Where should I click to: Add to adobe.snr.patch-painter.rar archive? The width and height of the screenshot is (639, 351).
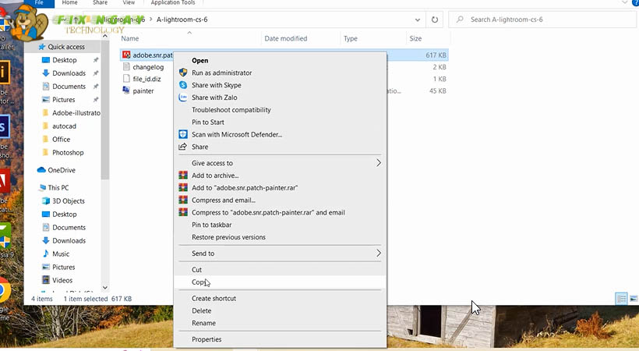(280, 188)
